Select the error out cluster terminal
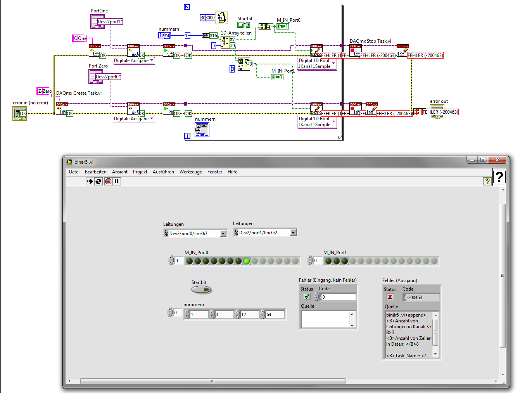Viewport: 532px width, 393px height. (437, 112)
